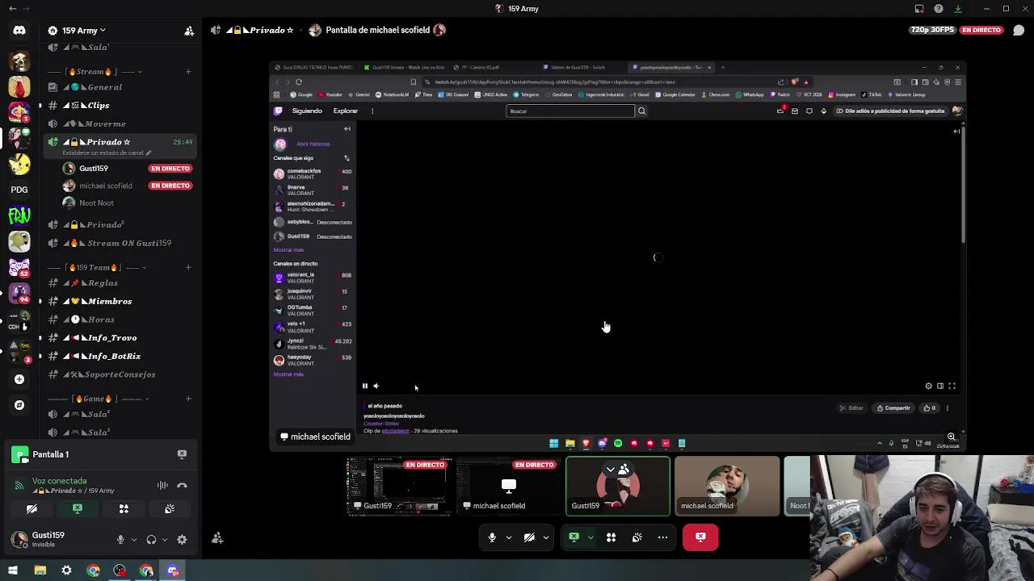Viewport: 1034px width, 581px height.
Task: Disconnect from voice with hang-up icon
Action: click(182, 485)
